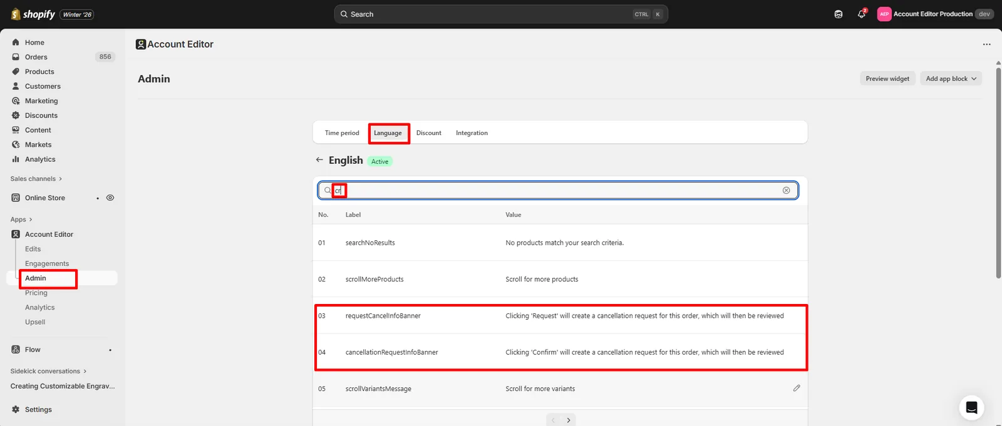Open the chat support bubble icon
This screenshot has width=1002, height=426.
coord(971,408)
